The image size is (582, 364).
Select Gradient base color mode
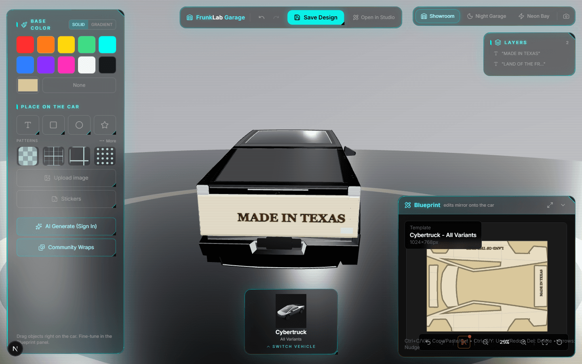click(x=102, y=25)
